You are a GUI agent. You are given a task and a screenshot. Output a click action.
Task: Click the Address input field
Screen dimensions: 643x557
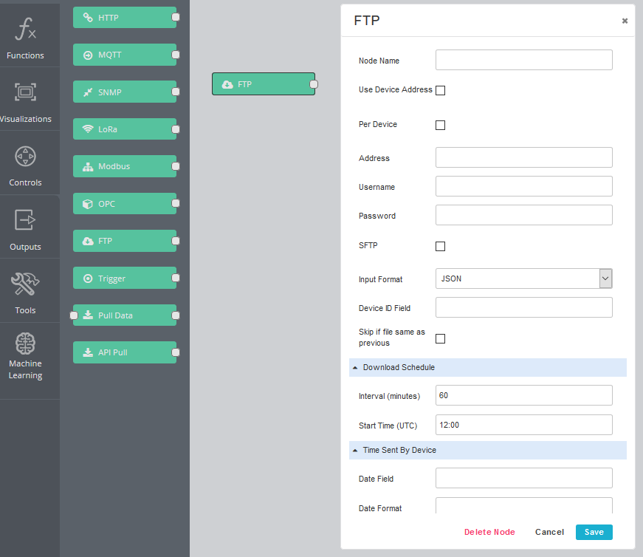523,157
